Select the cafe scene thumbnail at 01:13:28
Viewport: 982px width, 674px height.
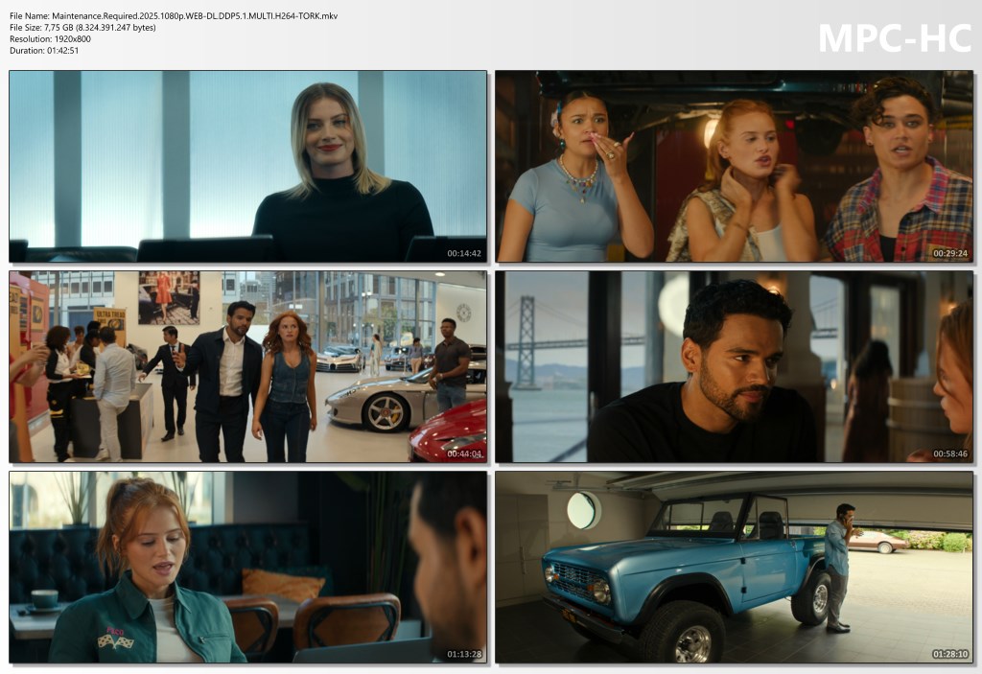pos(247,567)
